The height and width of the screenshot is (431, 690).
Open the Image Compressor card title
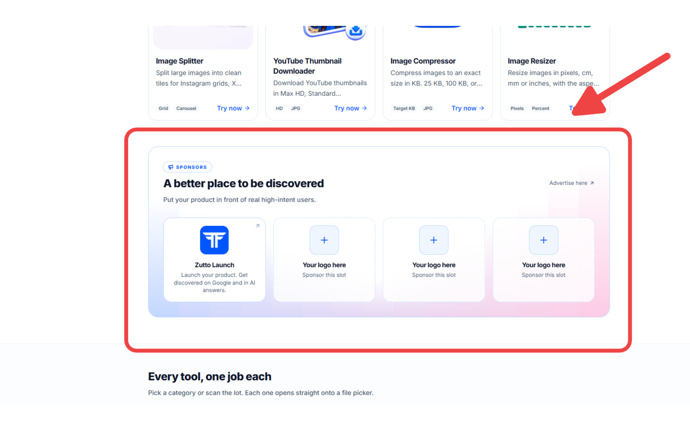[423, 61]
